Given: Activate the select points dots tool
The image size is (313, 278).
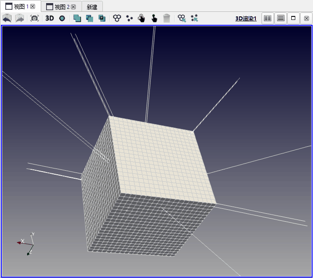Looking at the screenshot, I should [129, 18].
